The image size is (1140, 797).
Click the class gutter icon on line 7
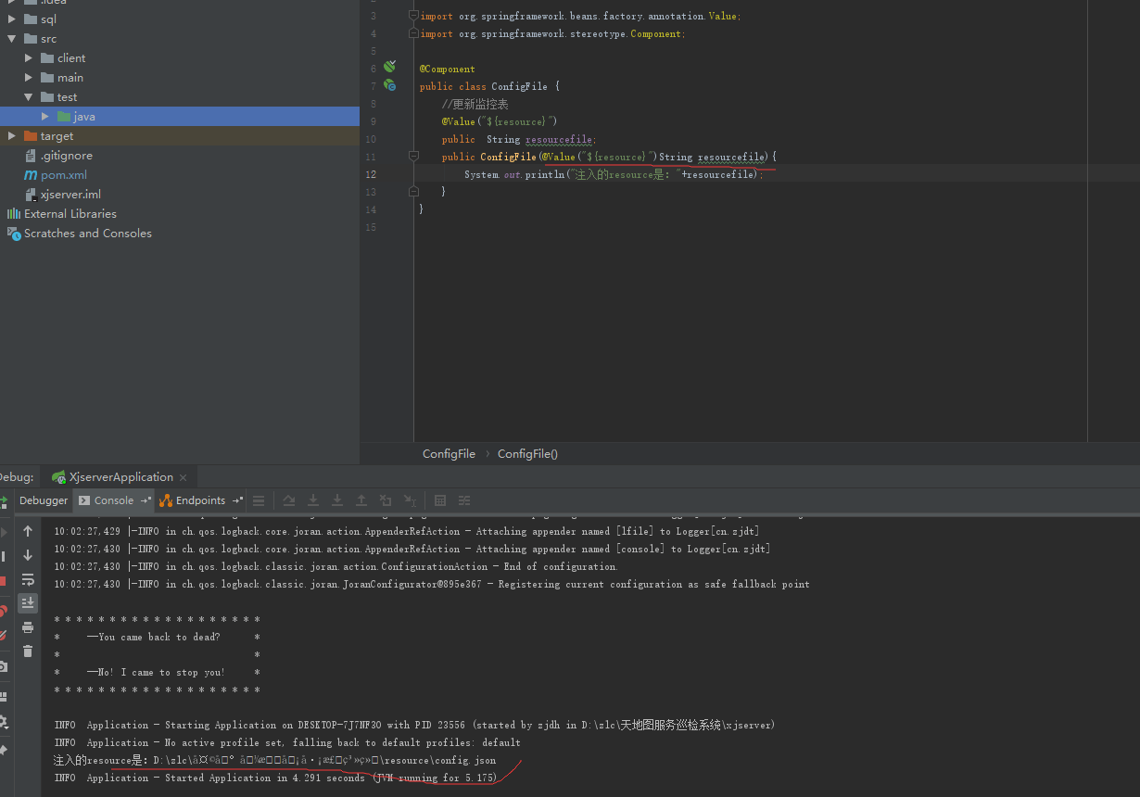click(x=390, y=85)
